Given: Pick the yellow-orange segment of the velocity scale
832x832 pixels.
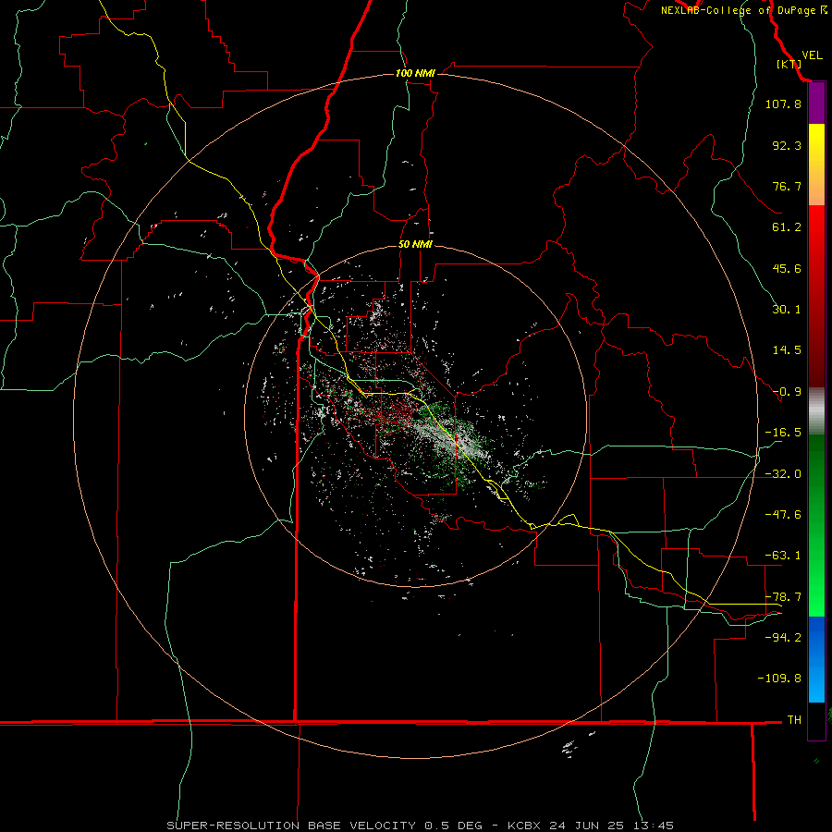Looking at the screenshot, I should pos(816,165).
